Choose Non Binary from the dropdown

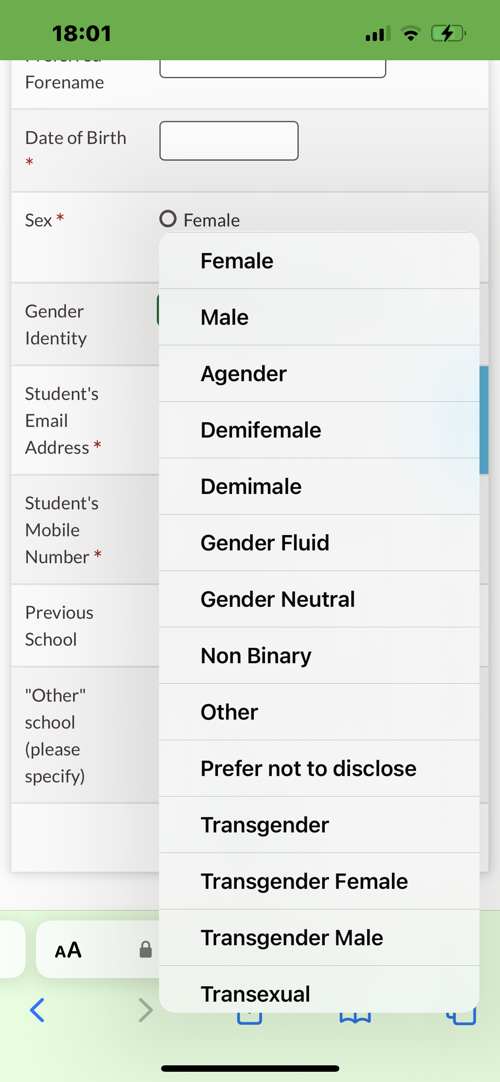[x=319, y=656]
